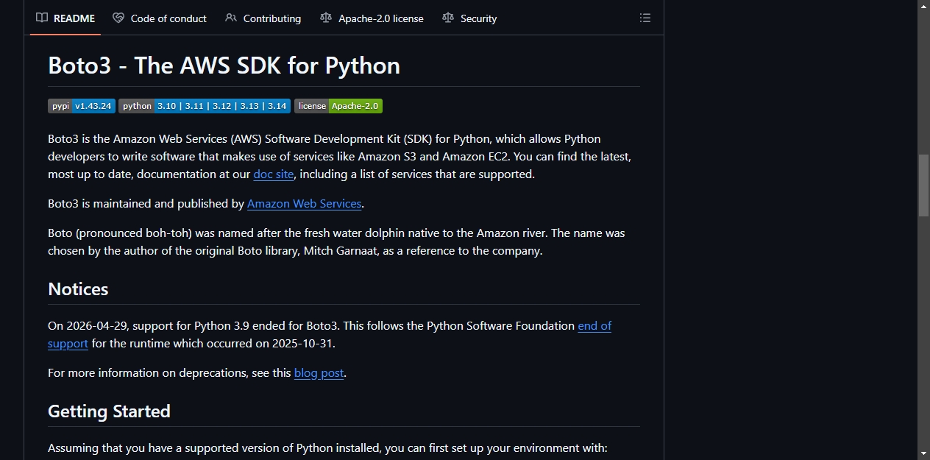
Task: Click the Notices heading
Action: (78, 289)
